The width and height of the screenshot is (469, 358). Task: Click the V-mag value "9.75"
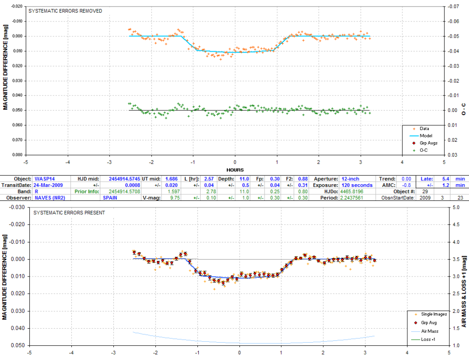tap(175, 198)
